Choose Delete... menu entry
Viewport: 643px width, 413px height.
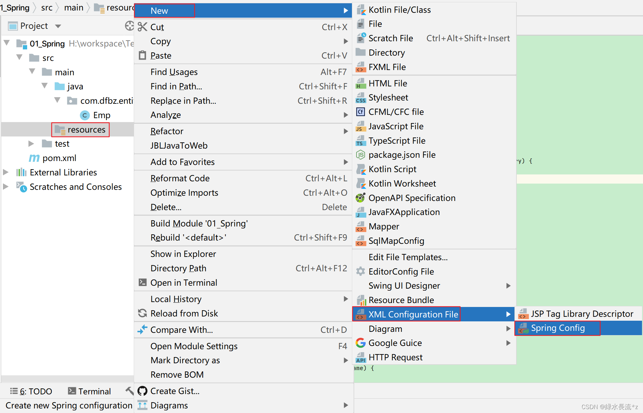[x=243, y=207]
